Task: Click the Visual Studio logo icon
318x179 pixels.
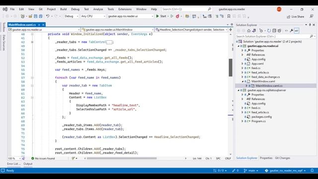Action: coord(5,9)
